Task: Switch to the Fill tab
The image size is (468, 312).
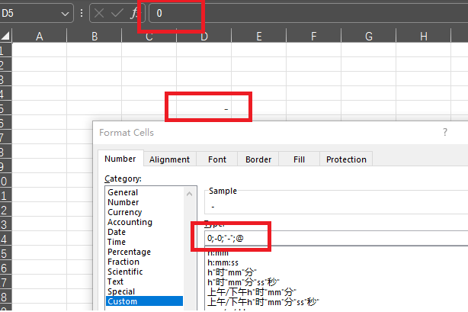Action: (x=299, y=159)
